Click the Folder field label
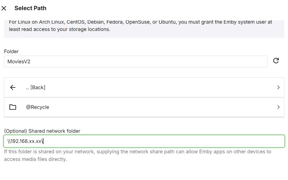The image size is (288, 180). point(11,51)
